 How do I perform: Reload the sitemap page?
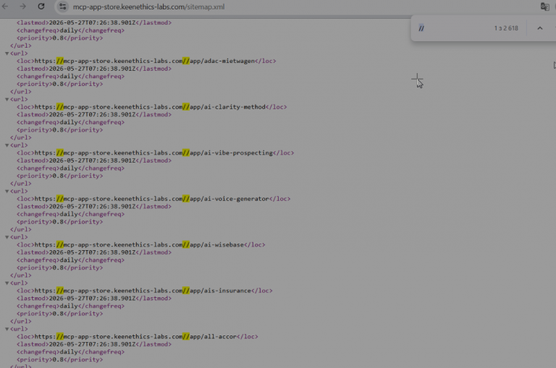(41, 7)
